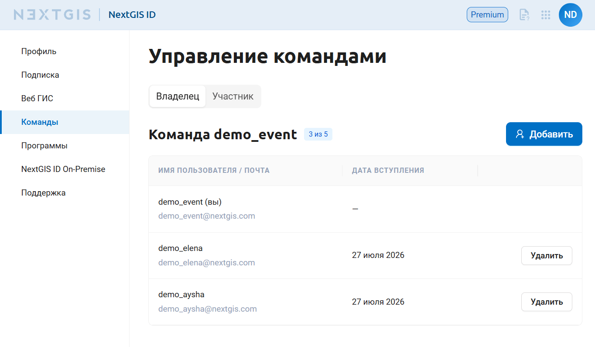Click the demo_event@nextgis.com email
The height and width of the screenshot is (347, 595).
click(207, 216)
